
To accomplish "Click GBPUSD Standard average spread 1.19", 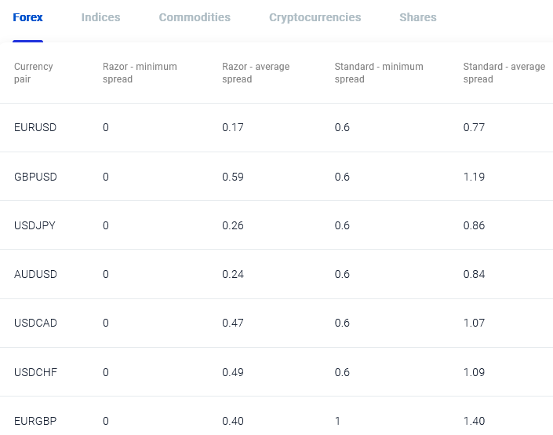I will (x=474, y=177).
